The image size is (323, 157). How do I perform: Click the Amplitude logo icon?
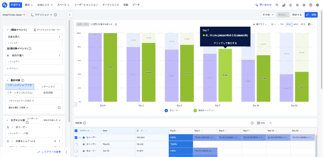pos(5,5)
